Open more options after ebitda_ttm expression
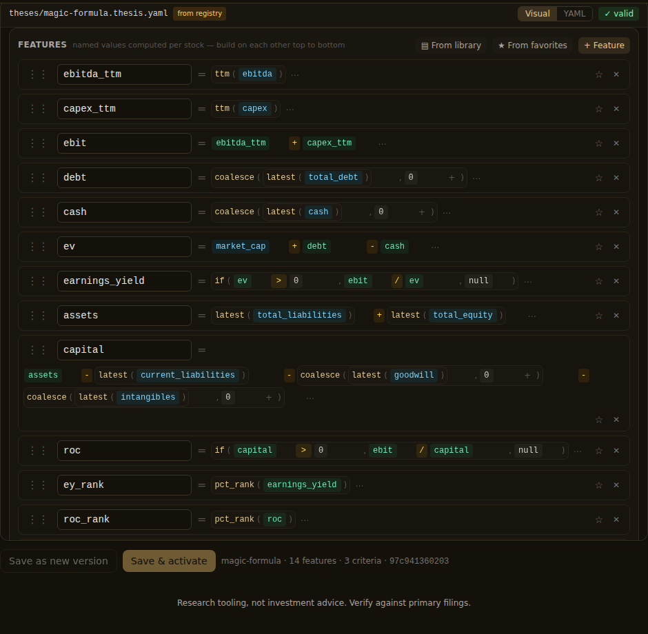This screenshot has width=648, height=634. coord(294,74)
